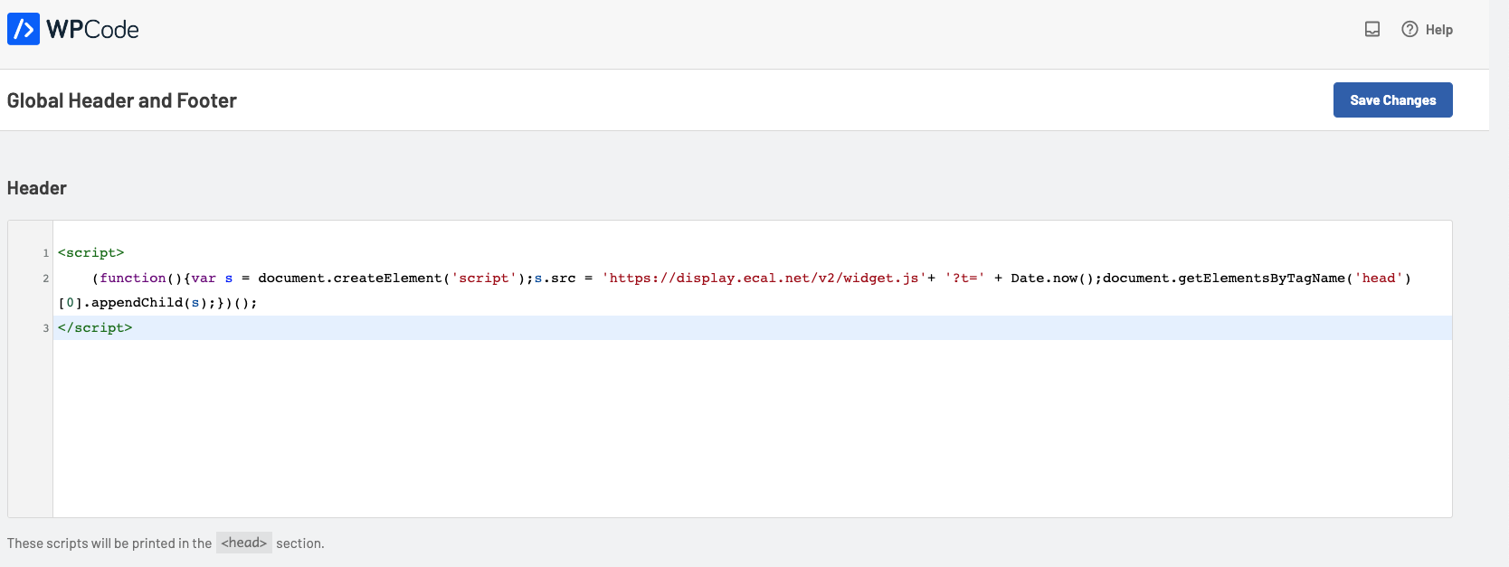Click line number 2 in the gutter
This screenshot has height=567, width=1509.
pos(45,279)
